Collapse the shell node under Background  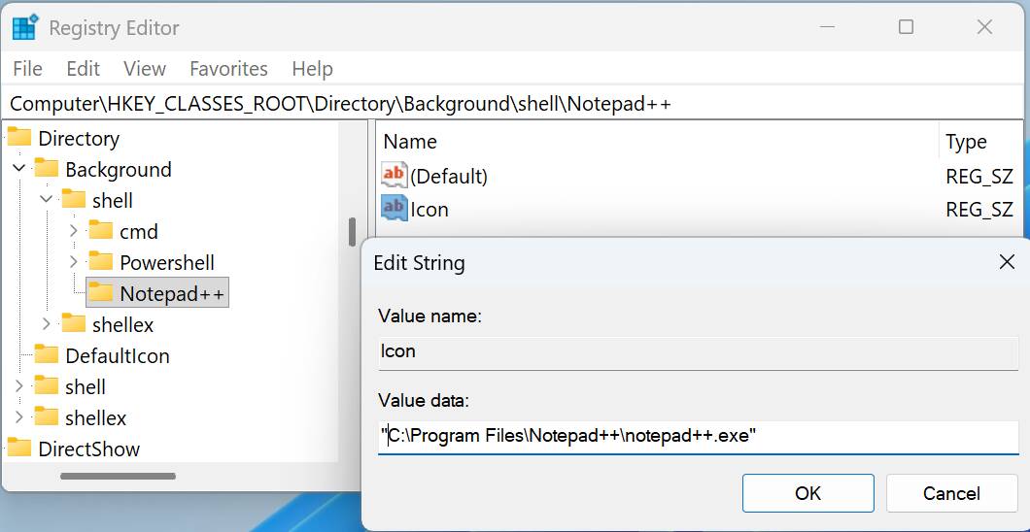pyautogui.click(x=46, y=199)
